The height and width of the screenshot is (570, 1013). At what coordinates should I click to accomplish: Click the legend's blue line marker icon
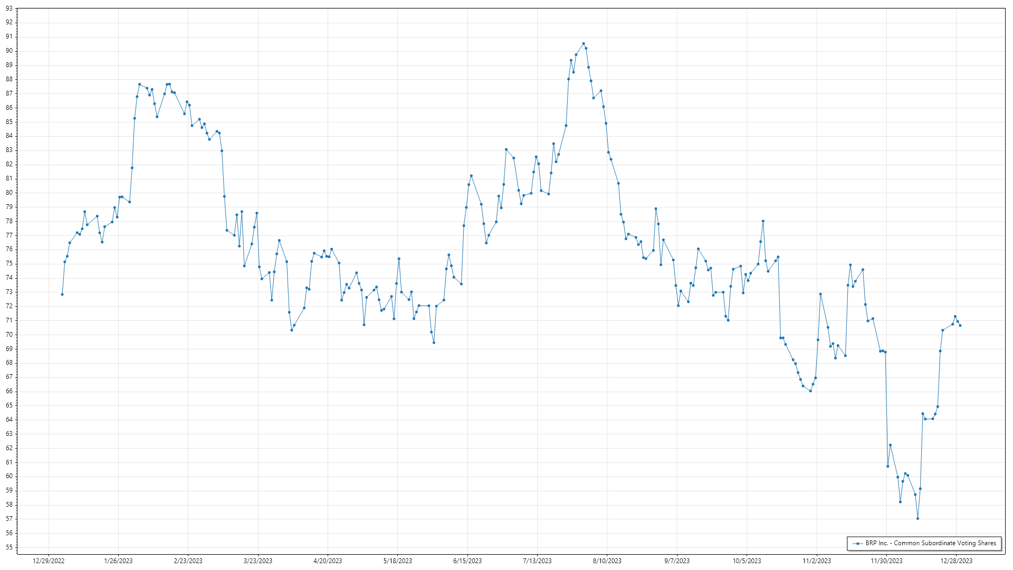pyautogui.click(x=857, y=544)
